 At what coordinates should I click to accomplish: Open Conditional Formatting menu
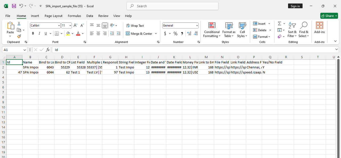coord(212,30)
